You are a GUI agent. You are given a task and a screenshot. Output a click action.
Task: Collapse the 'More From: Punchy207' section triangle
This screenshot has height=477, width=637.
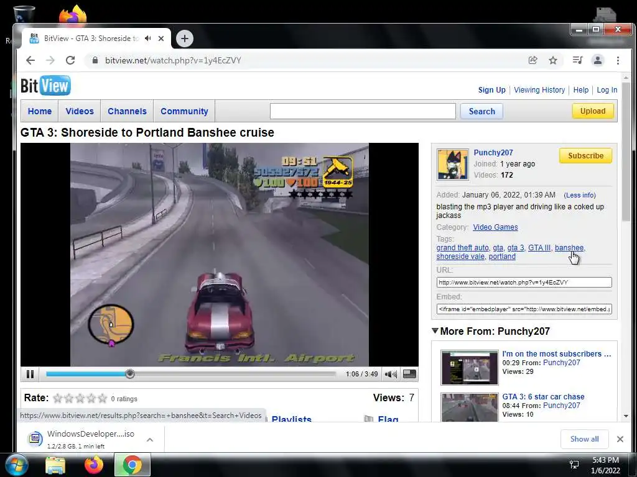pos(435,331)
